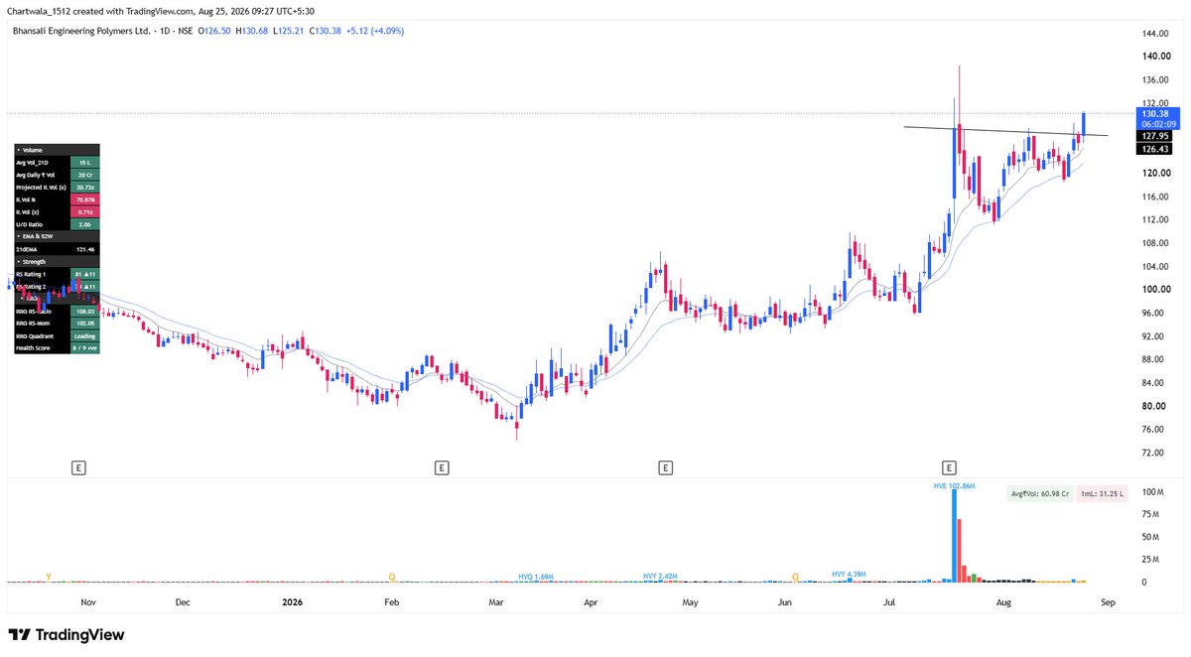Image resolution: width=1191 pixels, height=657 pixels.
Task: Click the Dec label on time axis
Action: [x=183, y=602]
